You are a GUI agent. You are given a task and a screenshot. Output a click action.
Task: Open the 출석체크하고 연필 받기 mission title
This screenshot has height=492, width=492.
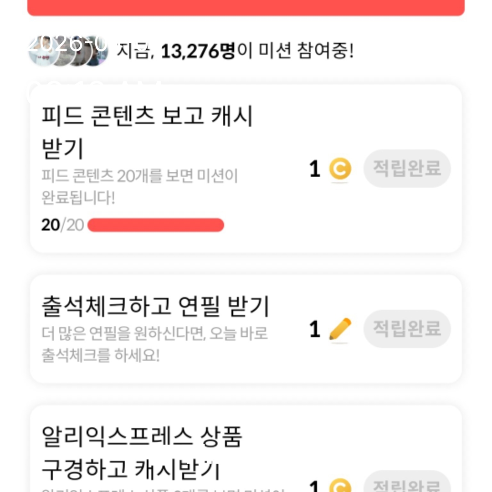tap(155, 307)
